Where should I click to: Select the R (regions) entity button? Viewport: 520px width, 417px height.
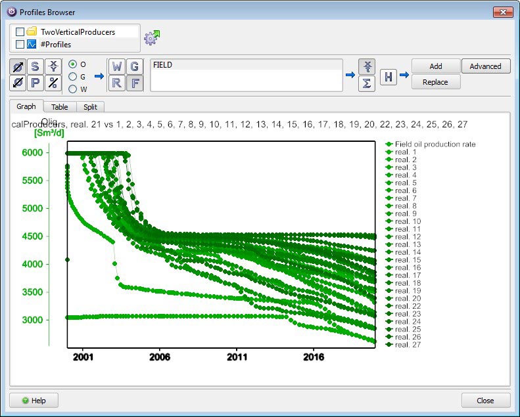tap(117, 83)
